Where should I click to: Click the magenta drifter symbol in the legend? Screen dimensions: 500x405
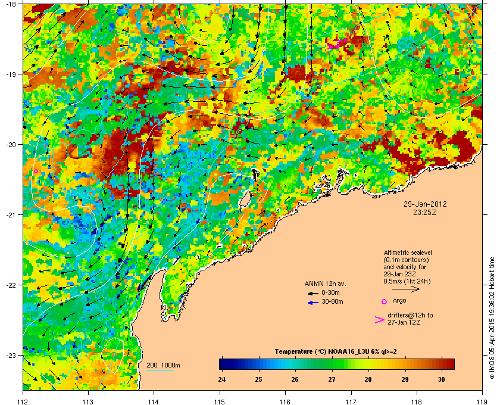380,320
